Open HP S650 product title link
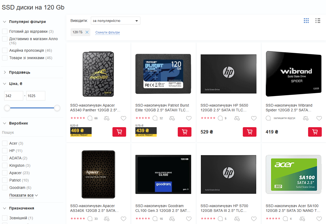326x224 pixels. point(224,108)
